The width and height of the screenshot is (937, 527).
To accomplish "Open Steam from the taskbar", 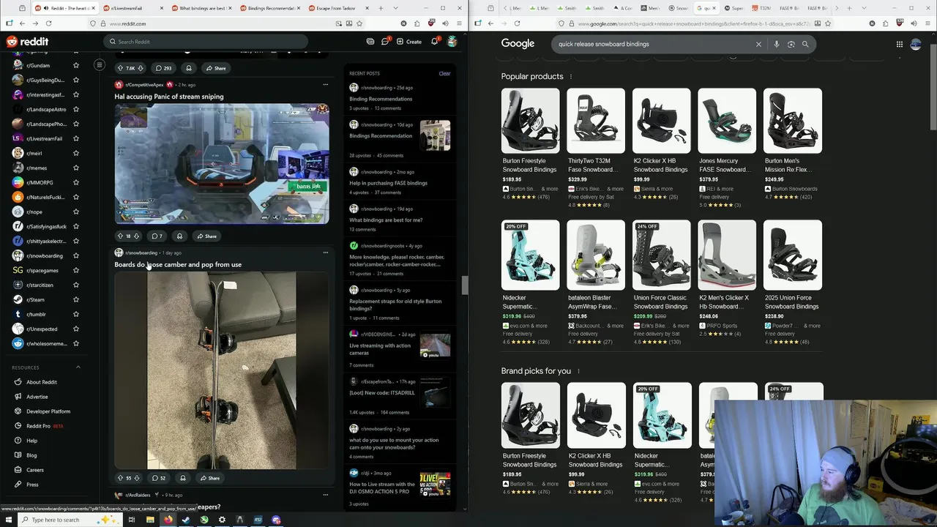I will tap(186, 520).
